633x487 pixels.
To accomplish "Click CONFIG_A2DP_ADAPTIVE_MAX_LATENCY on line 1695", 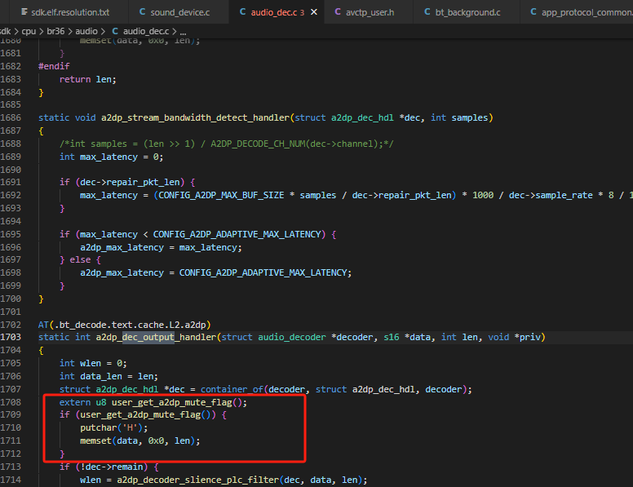I will click(x=237, y=235).
